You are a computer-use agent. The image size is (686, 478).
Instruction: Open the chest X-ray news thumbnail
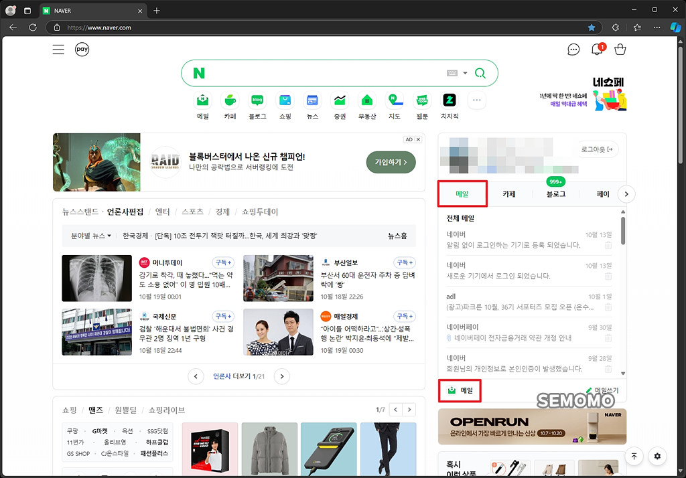[96, 278]
